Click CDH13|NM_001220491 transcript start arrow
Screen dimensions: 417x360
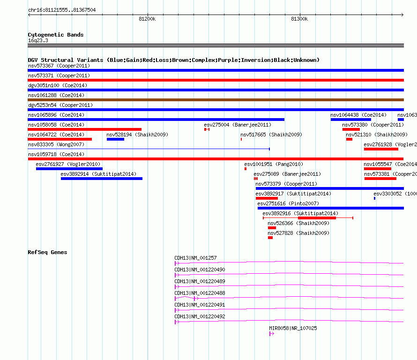click(177, 310)
